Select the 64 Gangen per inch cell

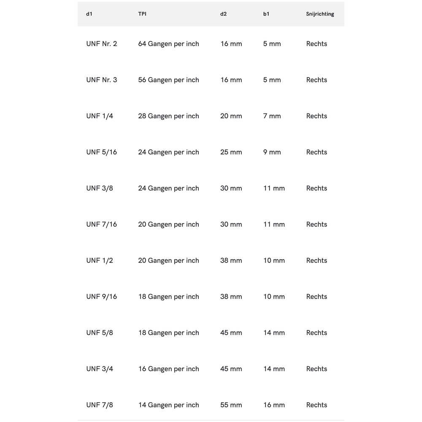[x=168, y=44]
